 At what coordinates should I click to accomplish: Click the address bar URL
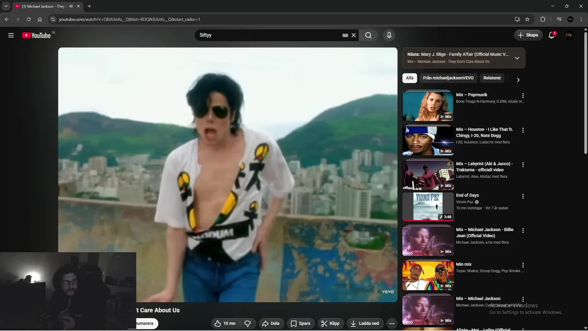[130, 19]
